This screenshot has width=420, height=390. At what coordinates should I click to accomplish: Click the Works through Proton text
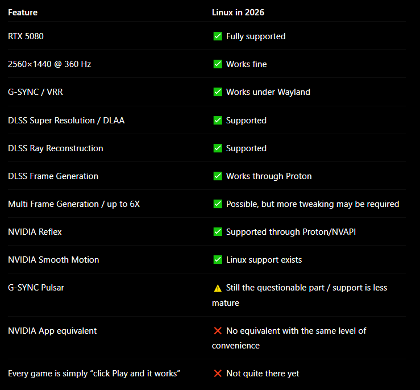(269, 176)
